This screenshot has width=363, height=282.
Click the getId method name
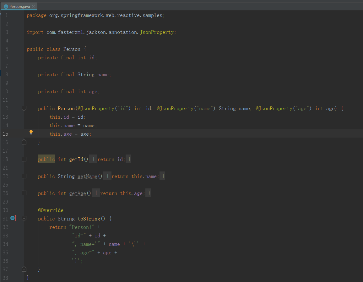pos(76,159)
